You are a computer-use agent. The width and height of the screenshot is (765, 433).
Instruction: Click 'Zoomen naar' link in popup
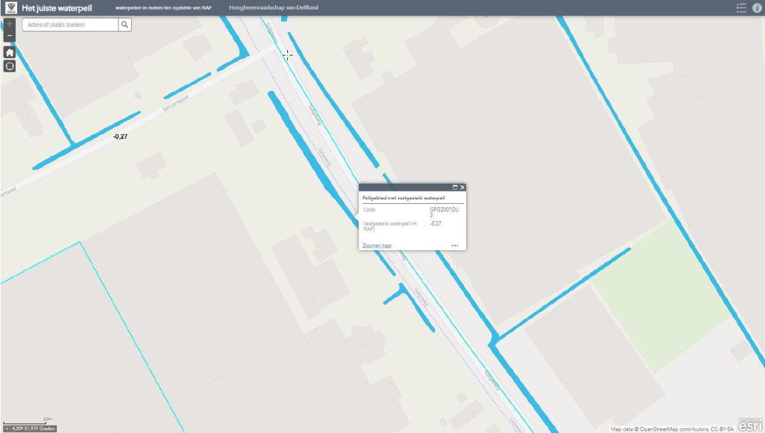pos(377,245)
